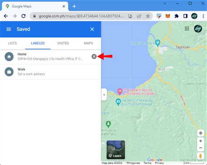View site information lock icon
The image size is (207, 165).
[x=34, y=16]
